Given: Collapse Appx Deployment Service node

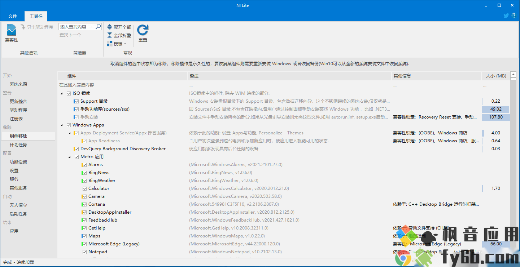Looking at the screenshot, I should pyautogui.click(x=70, y=133).
